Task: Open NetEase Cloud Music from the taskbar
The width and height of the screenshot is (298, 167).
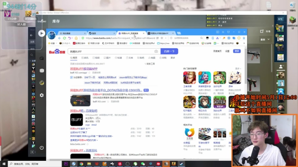Action: (120, 164)
